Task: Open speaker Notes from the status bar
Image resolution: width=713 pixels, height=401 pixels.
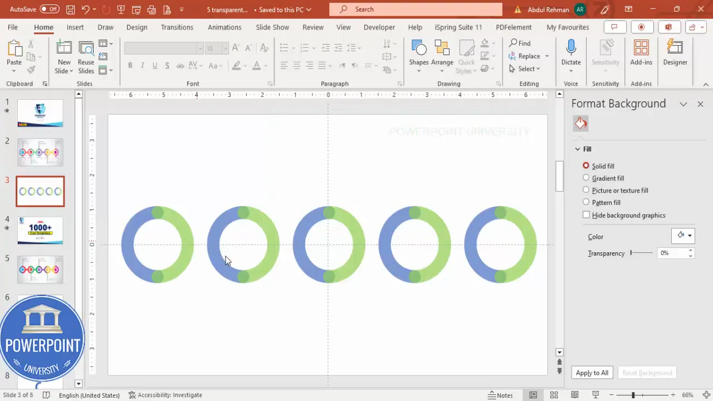Action: [x=500, y=395]
